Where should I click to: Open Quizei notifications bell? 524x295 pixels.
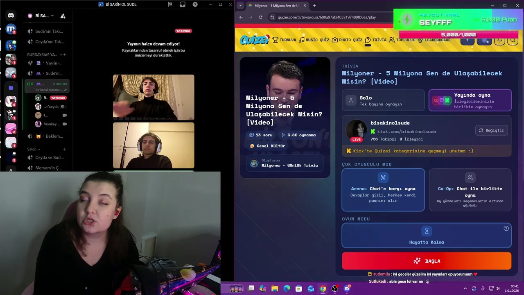(499, 40)
